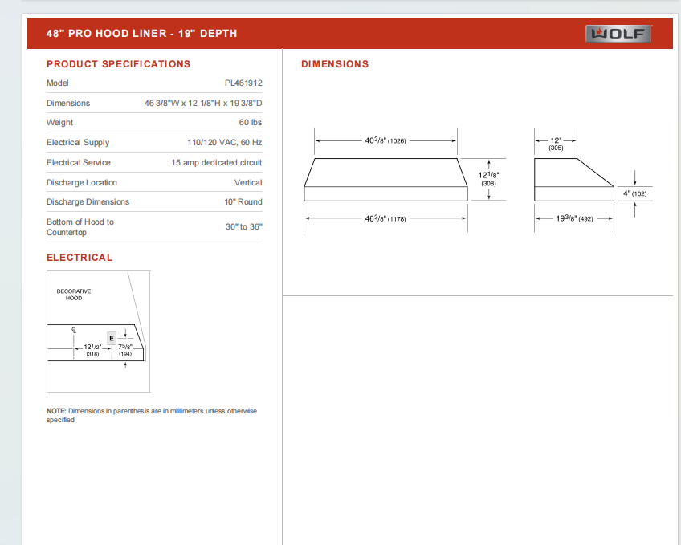Click the Wolf brand logo
Screen dimensions: 681x545
tap(618, 33)
